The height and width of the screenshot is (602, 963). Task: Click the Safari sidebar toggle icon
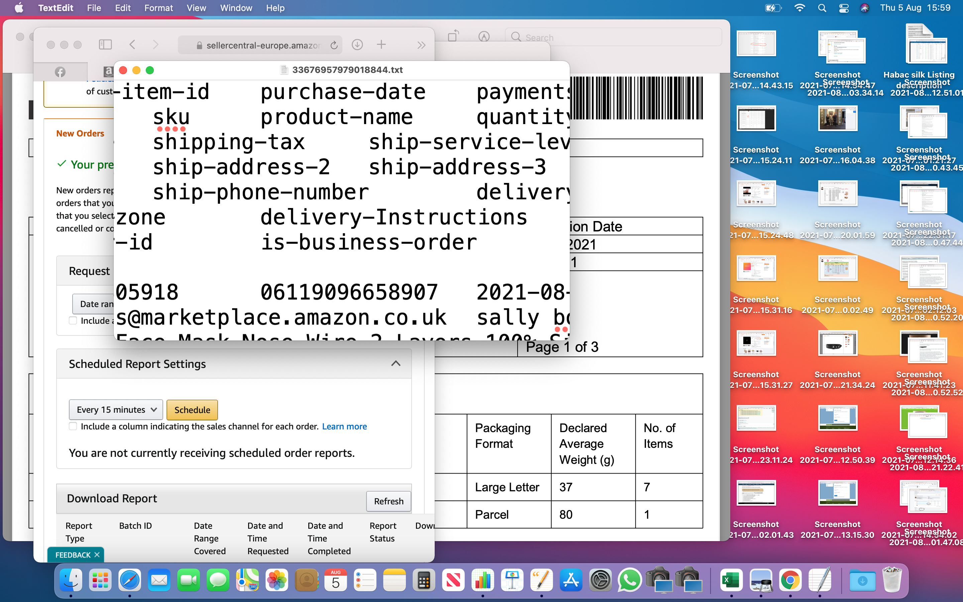105,44
